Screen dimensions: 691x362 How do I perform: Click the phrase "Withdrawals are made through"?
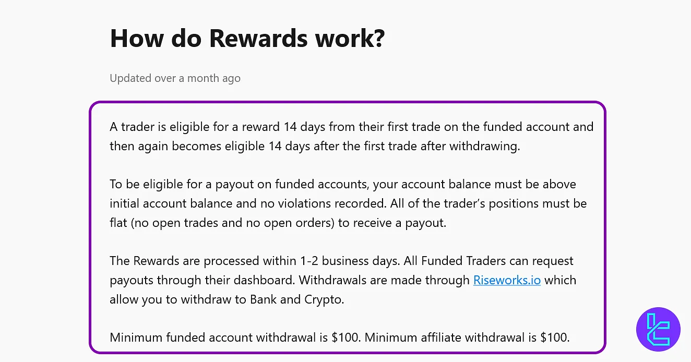pyautogui.click(x=384, y=280)
